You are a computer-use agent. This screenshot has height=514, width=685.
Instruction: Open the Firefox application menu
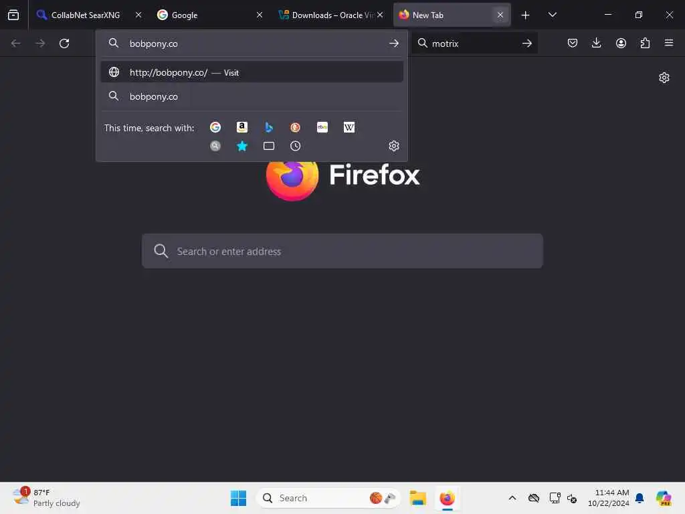(669, 43)
